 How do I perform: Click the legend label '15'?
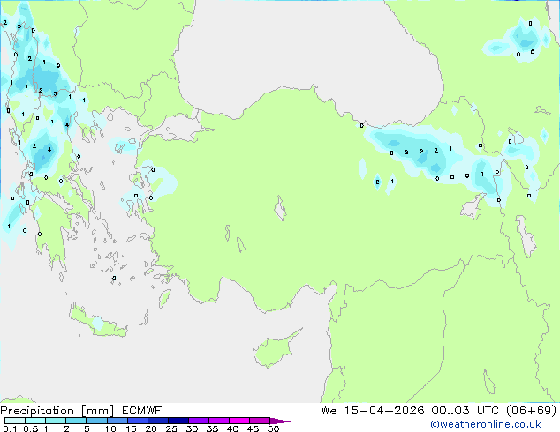point(131,428)
